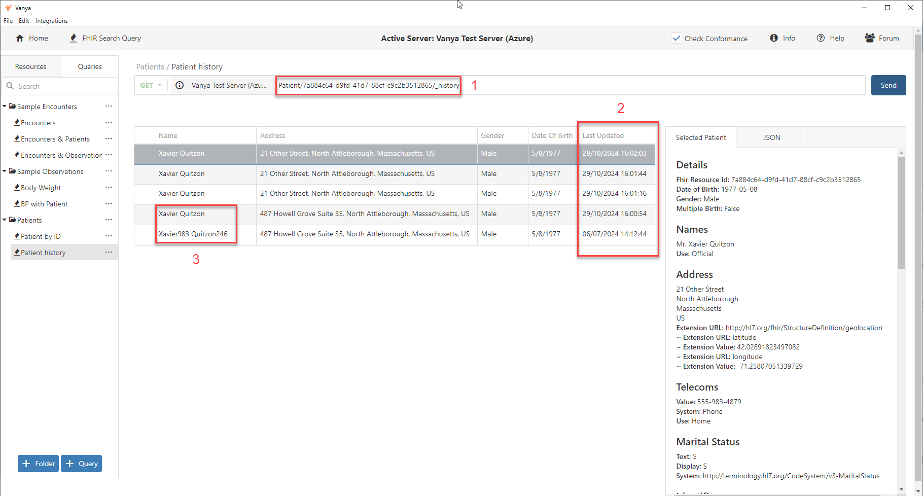Click the scroll down arrow in details panel

pos(901,489)
